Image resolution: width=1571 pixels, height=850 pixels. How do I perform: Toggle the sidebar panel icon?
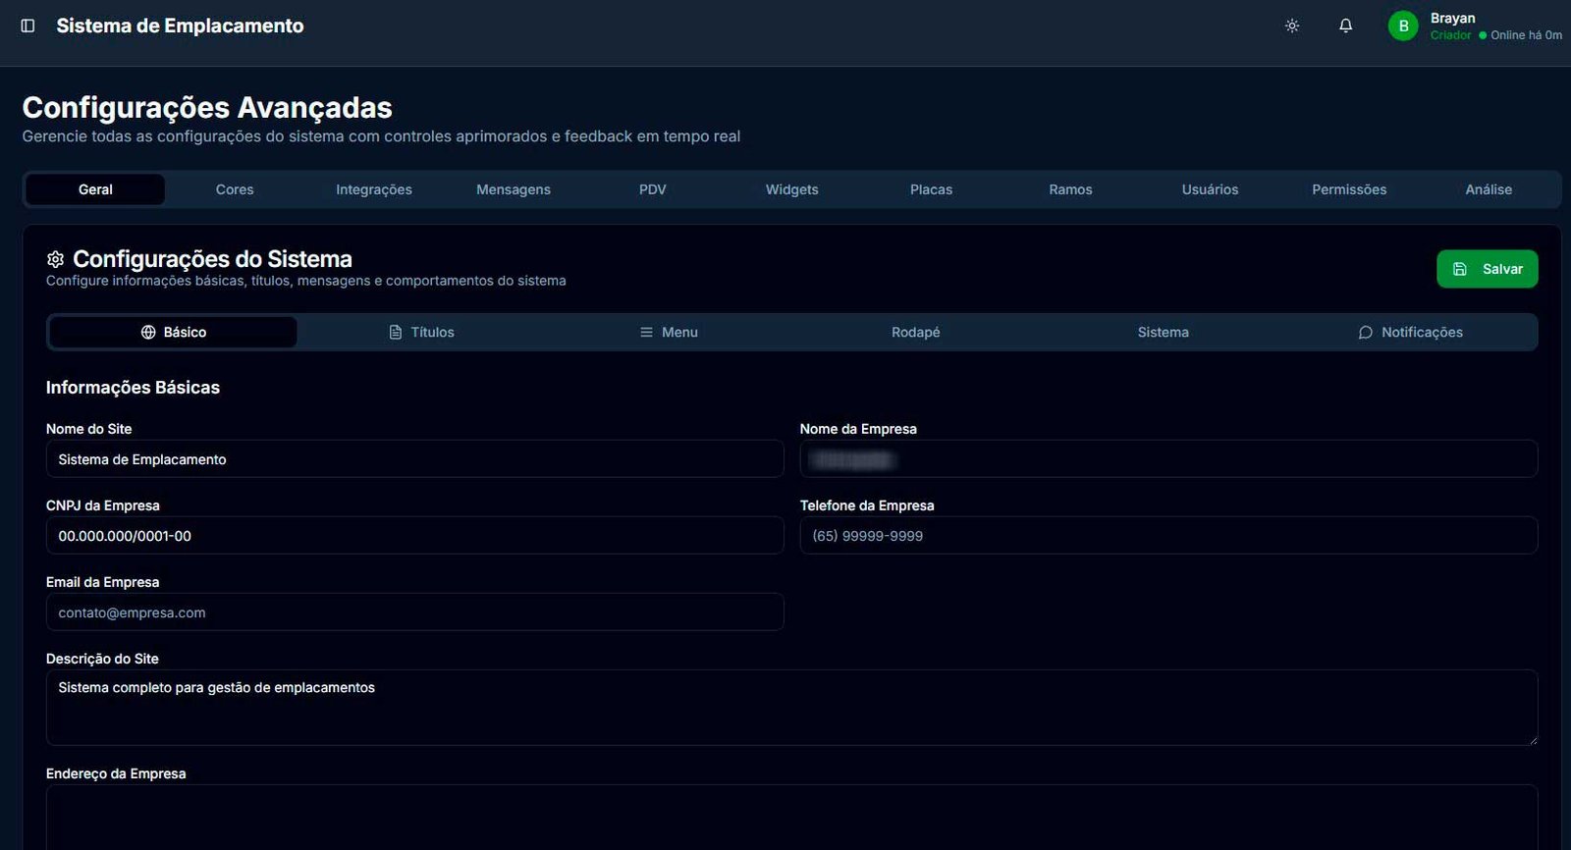point(27,26)
